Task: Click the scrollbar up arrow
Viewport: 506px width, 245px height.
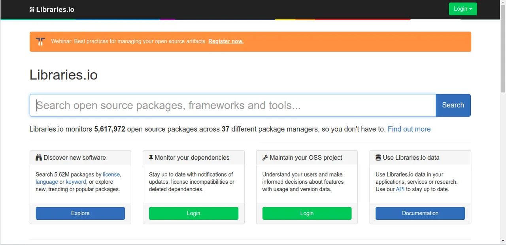Action: pyautogui.click(x=503, y=3)
